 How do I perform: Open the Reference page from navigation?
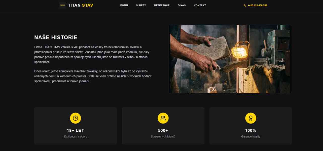(x=162, y=5)
